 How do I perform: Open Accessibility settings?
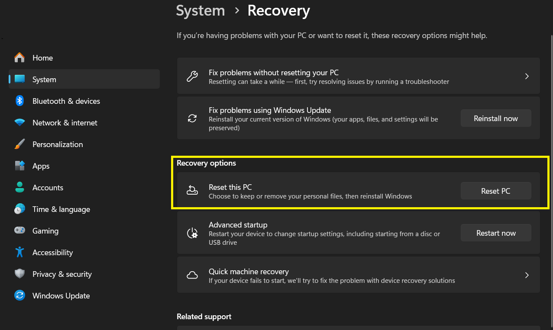84,252
